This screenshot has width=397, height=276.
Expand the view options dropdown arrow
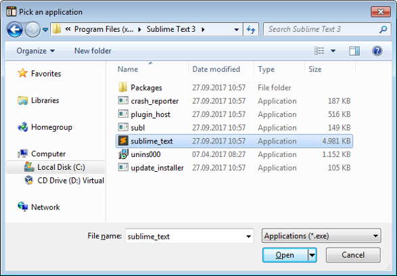click(x=333, y=51)
